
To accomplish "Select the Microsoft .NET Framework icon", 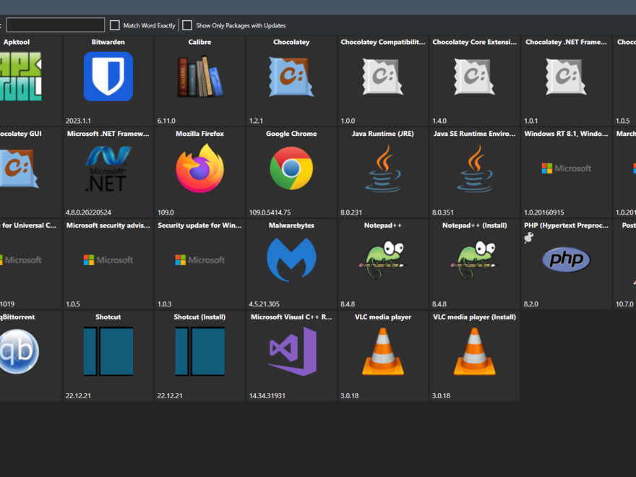I will coord(108,168).
